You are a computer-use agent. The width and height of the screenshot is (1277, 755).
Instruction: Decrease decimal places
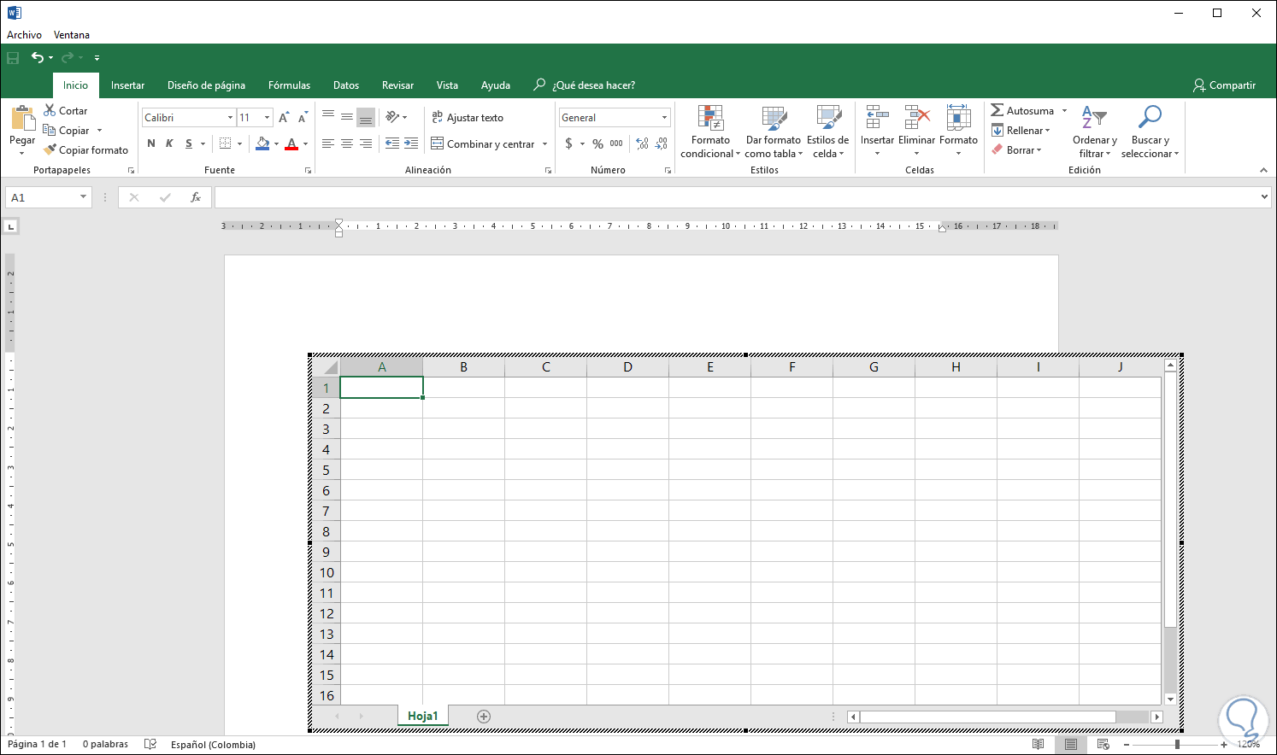662,144
